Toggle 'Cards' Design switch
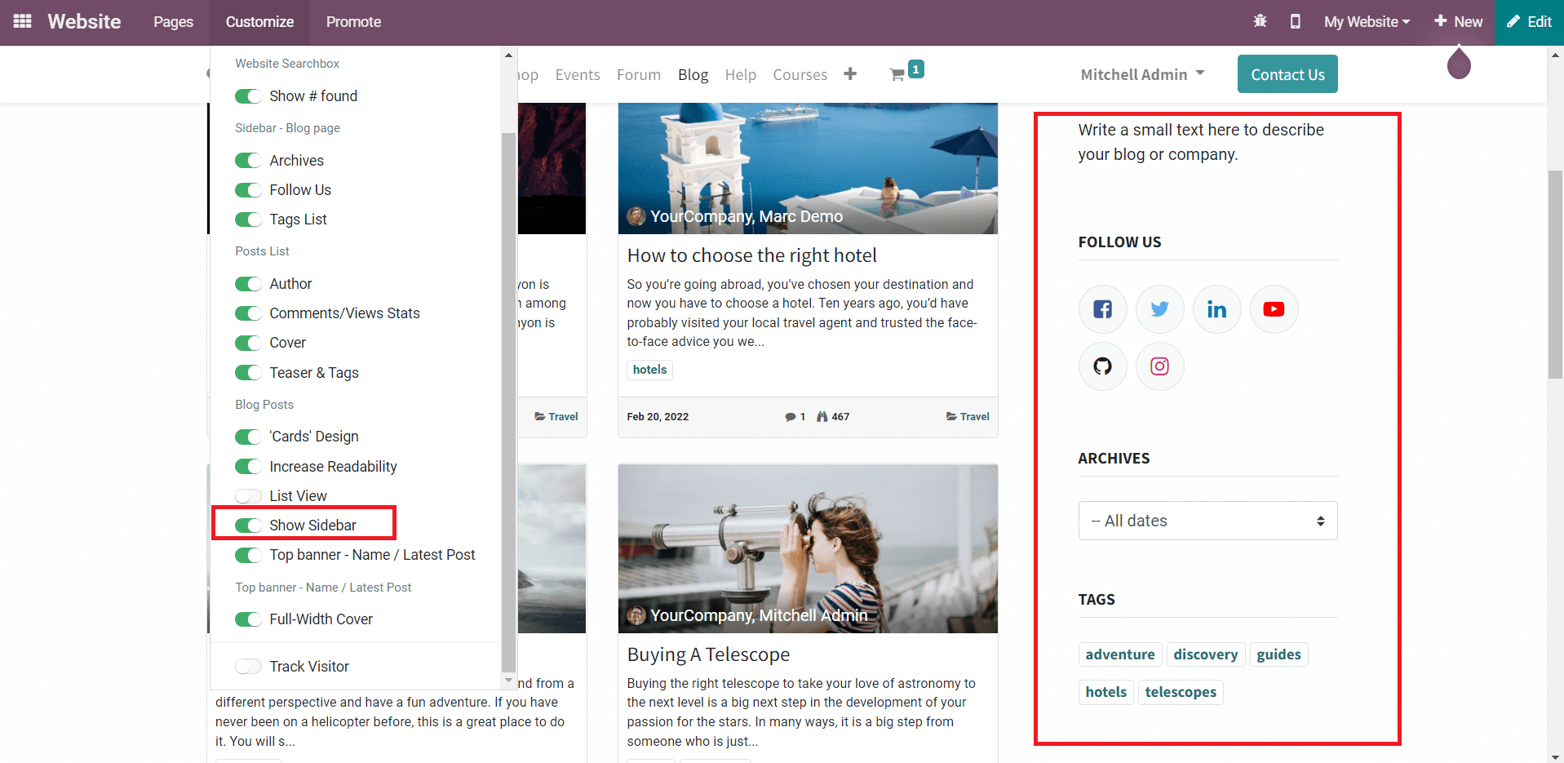This screenshot has height=763, width=1564. point(248,437)
